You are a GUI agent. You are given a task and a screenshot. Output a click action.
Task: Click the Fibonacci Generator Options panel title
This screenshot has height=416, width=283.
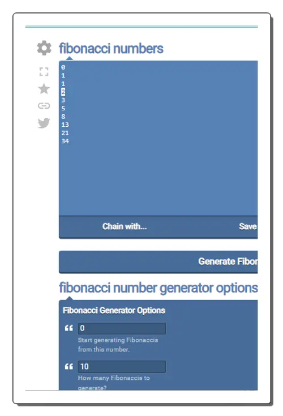point(114,310)
